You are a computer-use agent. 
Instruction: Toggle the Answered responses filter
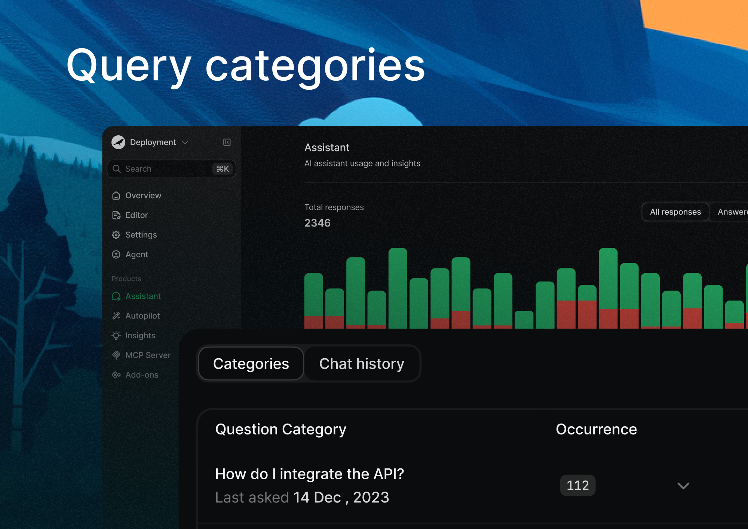[735, 212]
